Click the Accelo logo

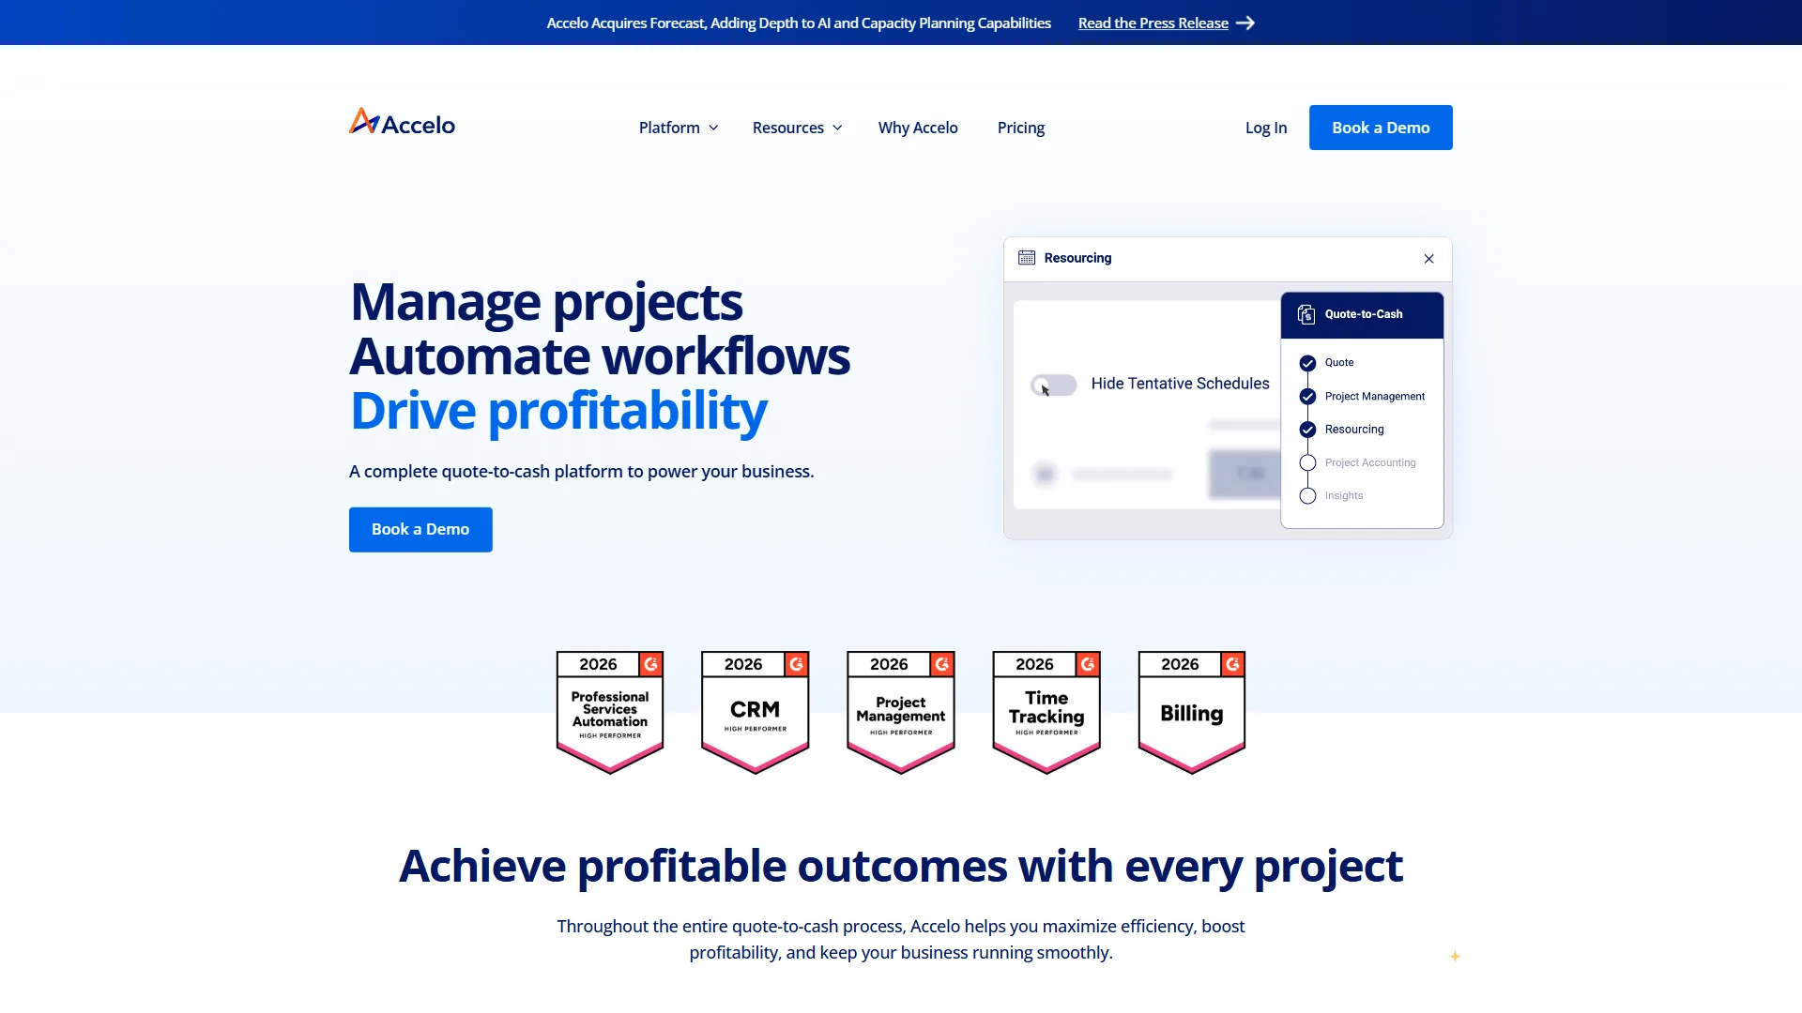tap(402, 123)
